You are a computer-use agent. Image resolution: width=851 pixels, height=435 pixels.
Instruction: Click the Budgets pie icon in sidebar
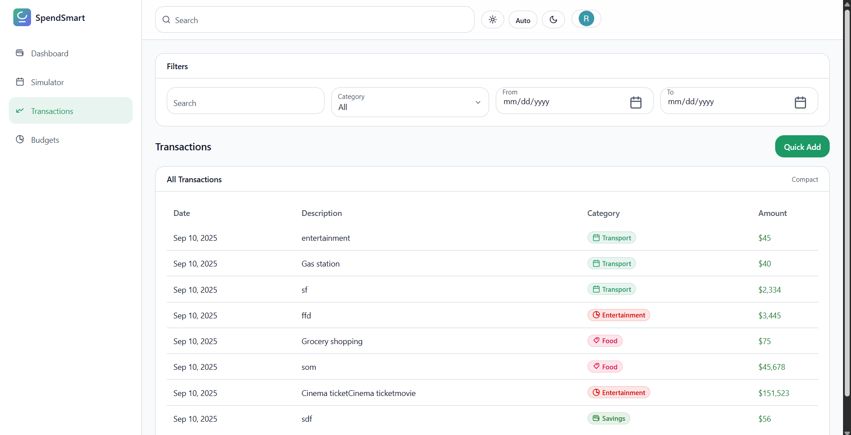20,140
